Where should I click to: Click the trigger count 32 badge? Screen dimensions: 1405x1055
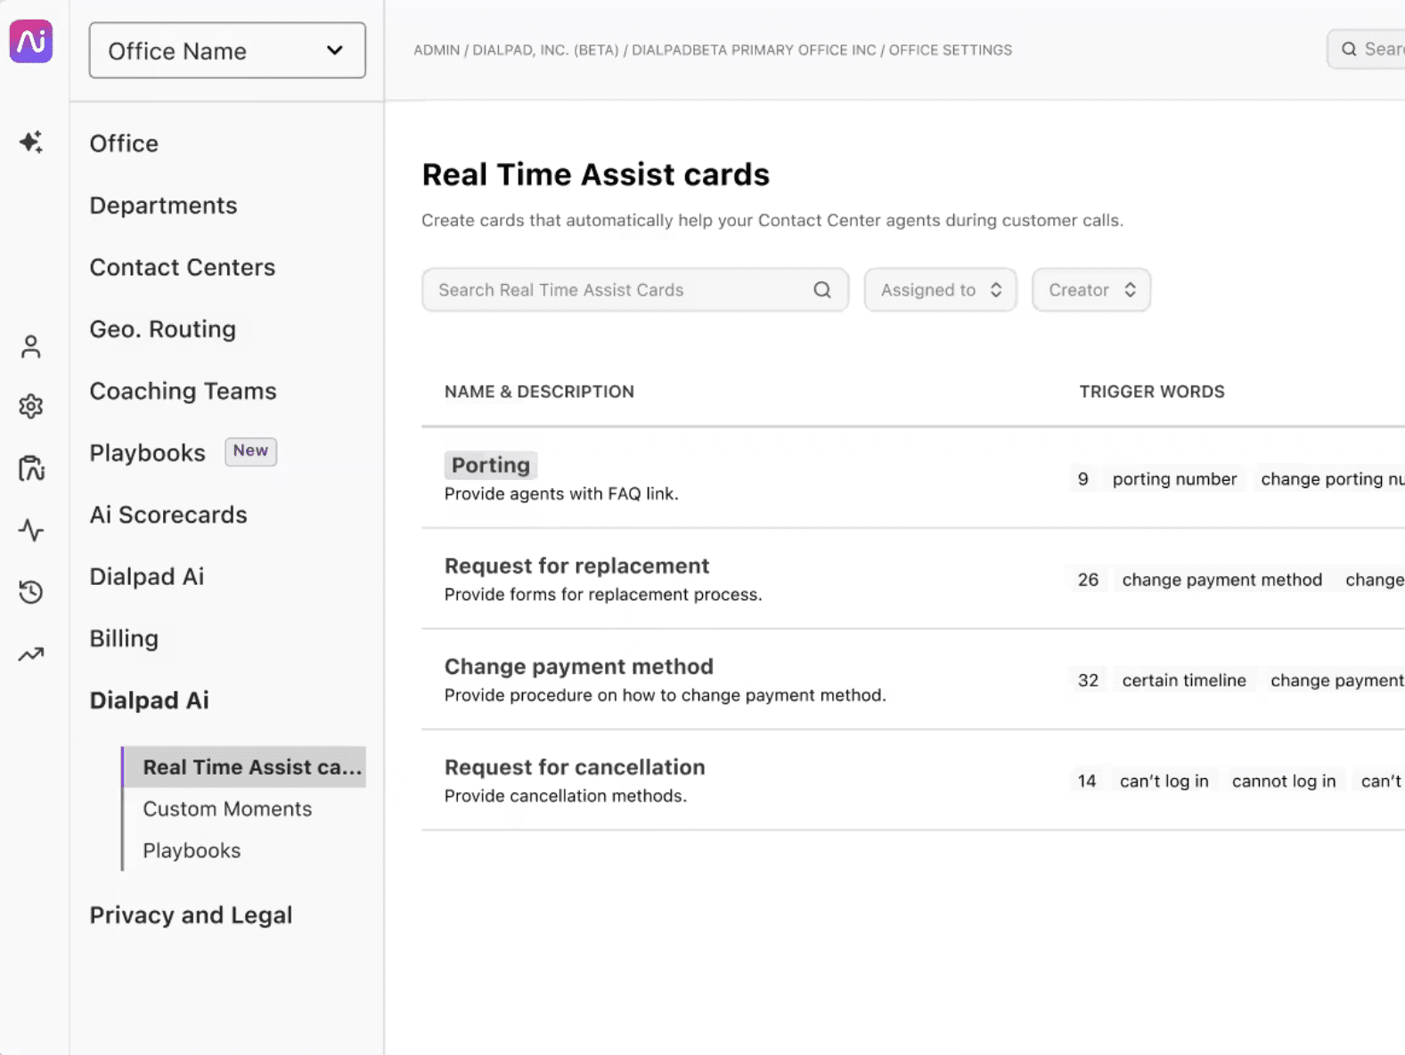click(x=1088, y=680)
